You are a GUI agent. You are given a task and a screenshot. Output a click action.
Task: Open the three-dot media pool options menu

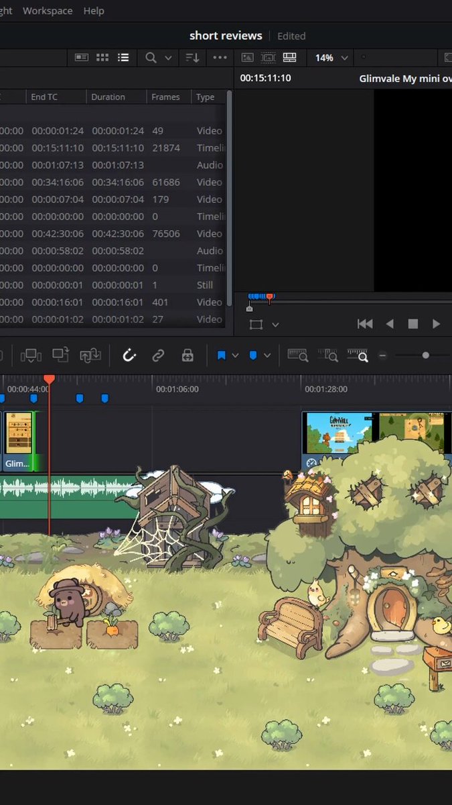(220, 58)
